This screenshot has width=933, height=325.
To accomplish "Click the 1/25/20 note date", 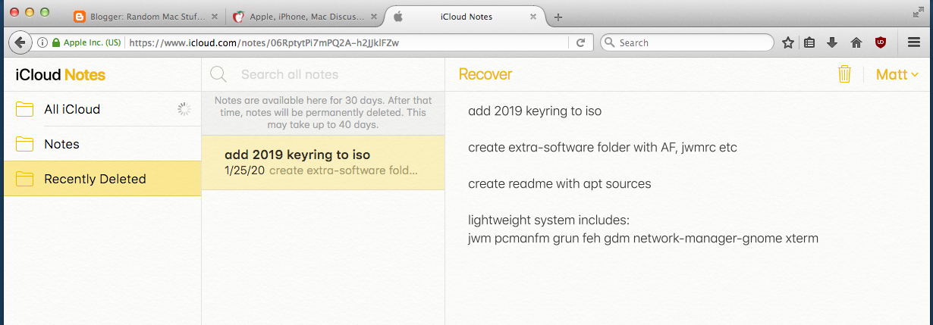I will [x=244, y=170].
